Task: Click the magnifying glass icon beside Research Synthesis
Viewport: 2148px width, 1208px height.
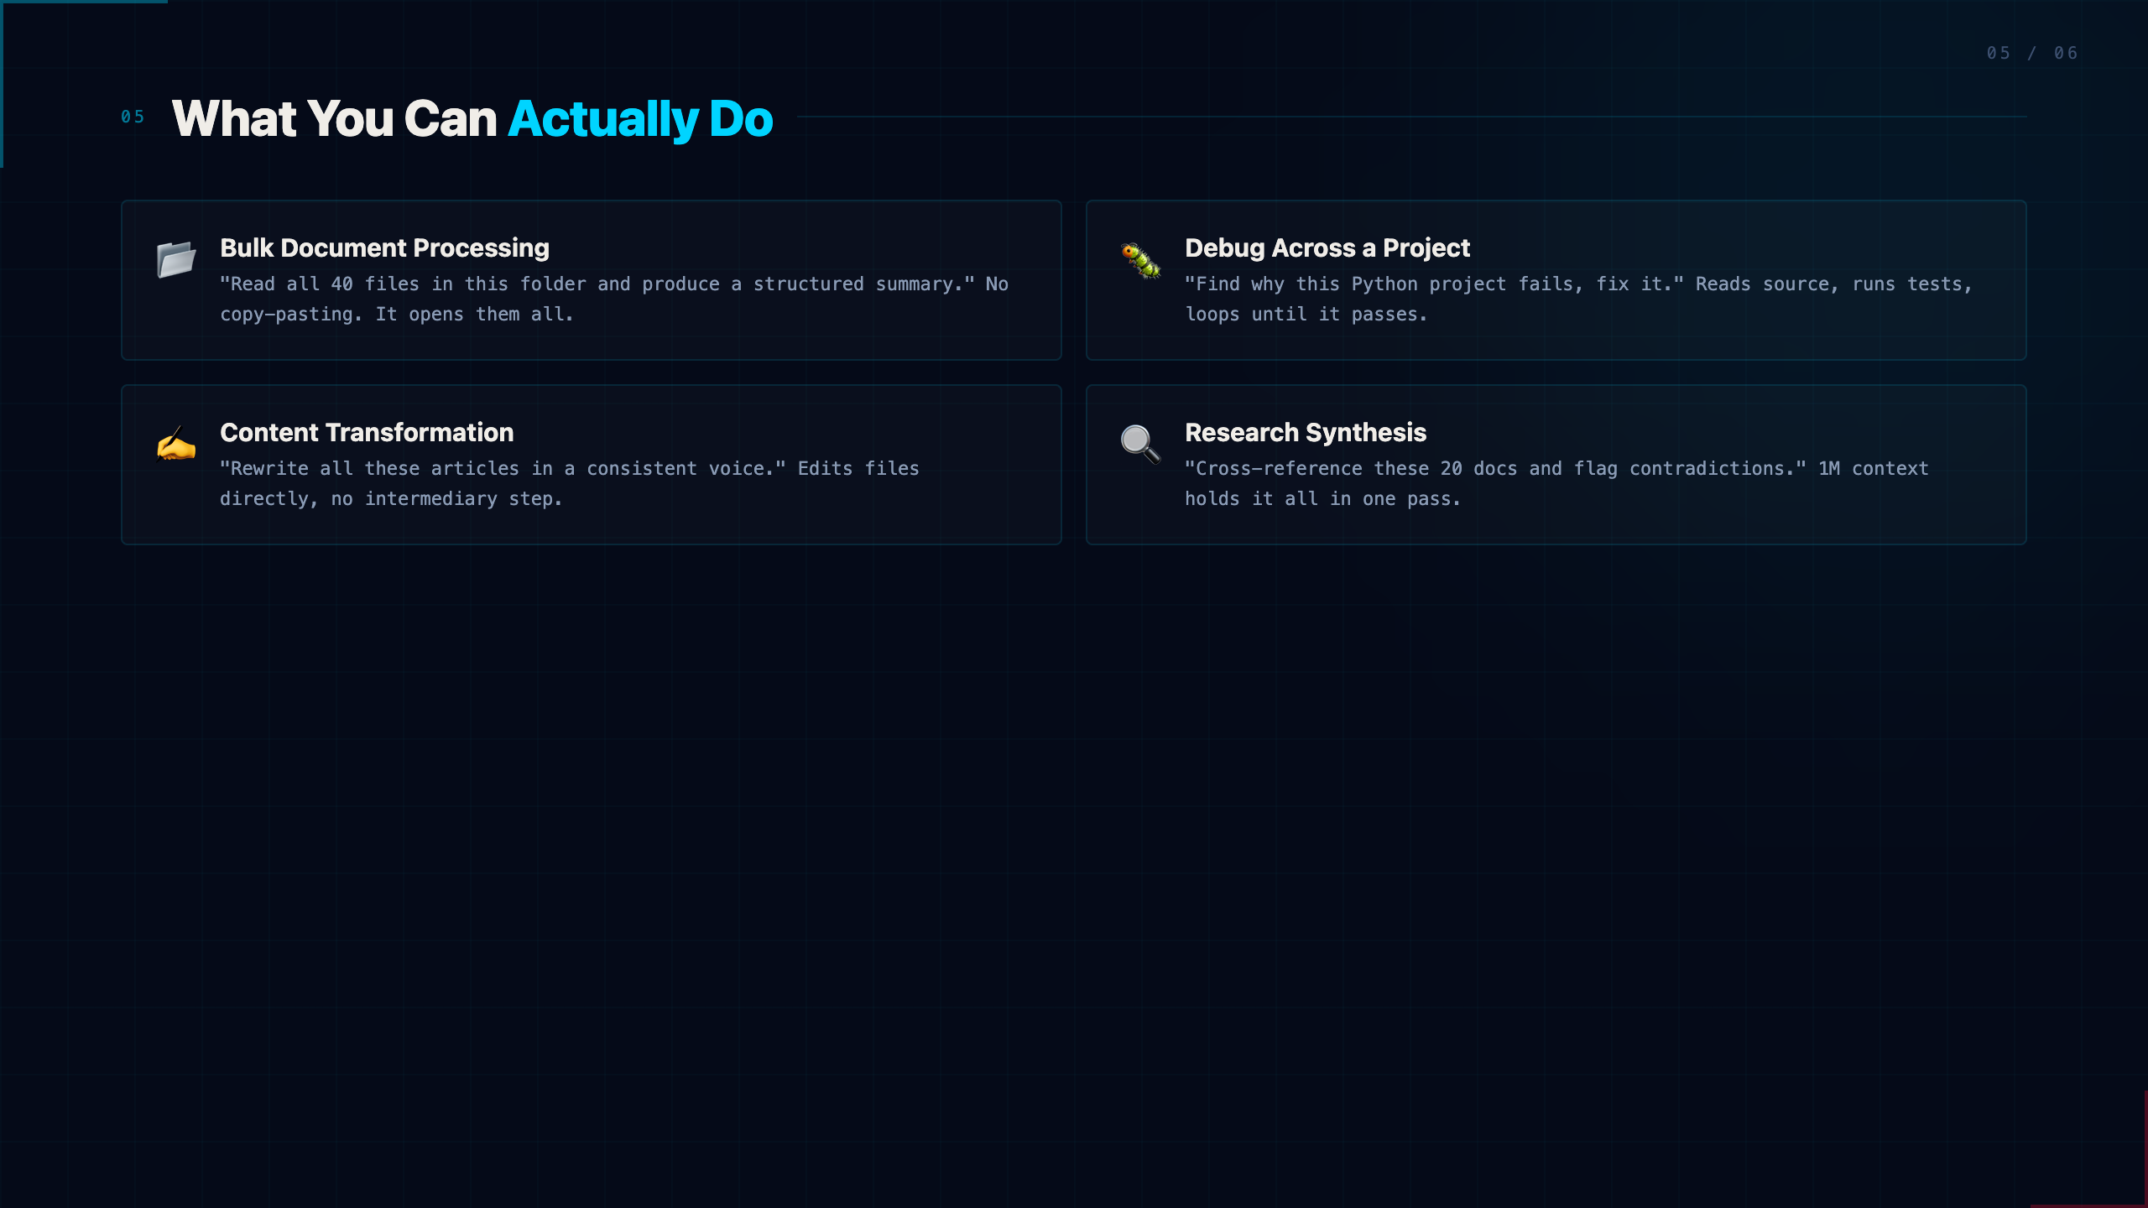Action: (x=1141, y=444)
